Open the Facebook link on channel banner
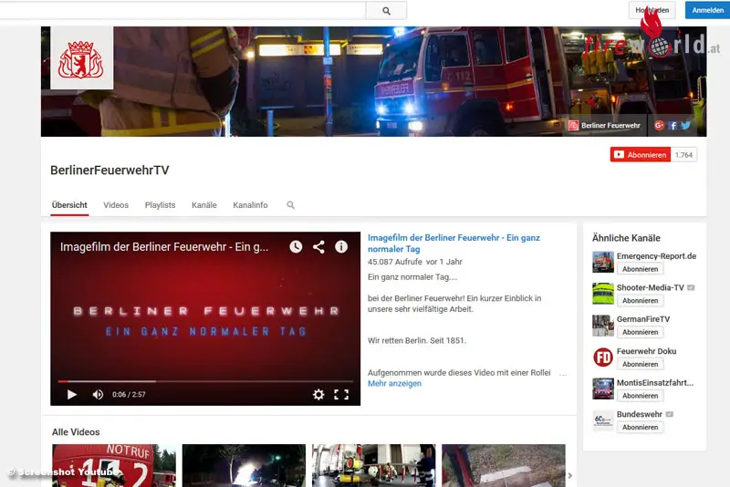 pyautogui.click(x=673, y=125)
